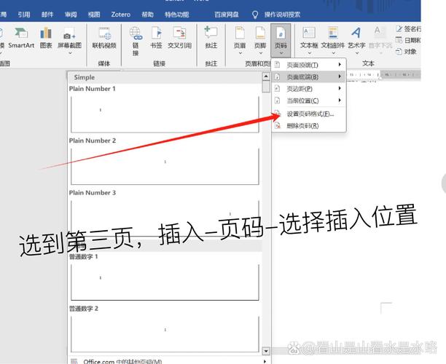Select 删除页码(R) menu entry
This screenshot has height=364, width=446.
tap(309, 126)
